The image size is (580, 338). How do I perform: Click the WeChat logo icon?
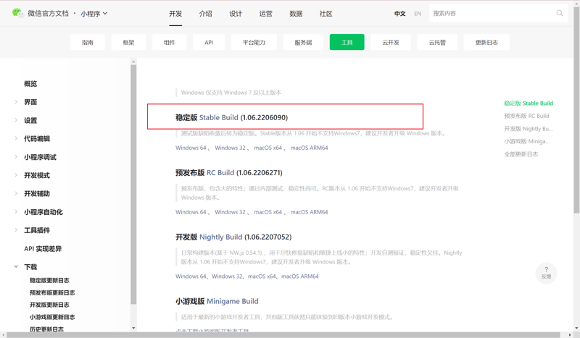pos(17,13)
